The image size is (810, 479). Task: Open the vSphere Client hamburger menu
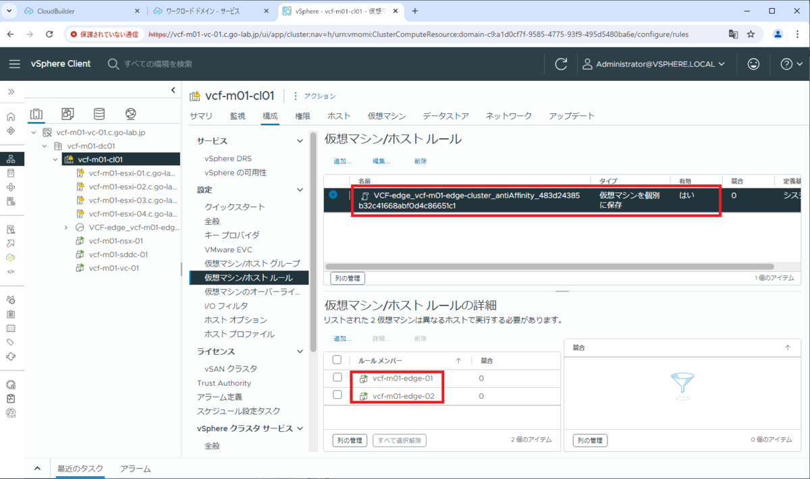click(15, 64)
